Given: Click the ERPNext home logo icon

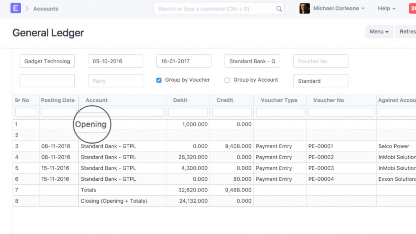Looking at the screenshot, I should pos(16,8).
